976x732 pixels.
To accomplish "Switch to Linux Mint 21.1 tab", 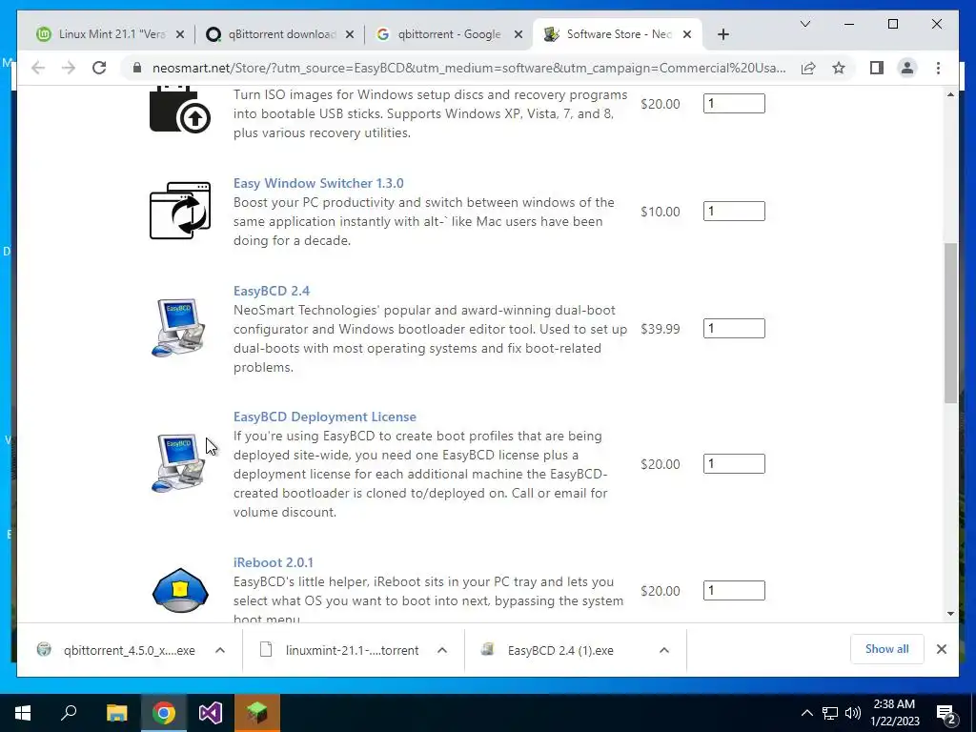I will coord(109,34).
